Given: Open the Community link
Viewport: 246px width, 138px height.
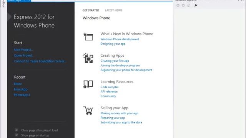Looking at the screenshot, I should tap(108, 96).
